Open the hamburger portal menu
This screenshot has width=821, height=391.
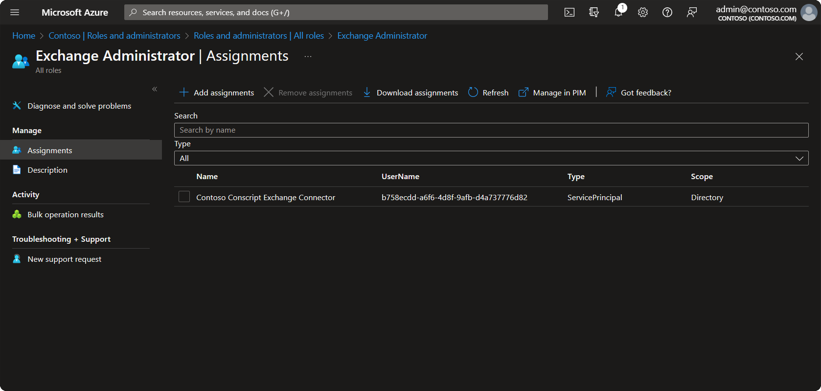point(15,12)
